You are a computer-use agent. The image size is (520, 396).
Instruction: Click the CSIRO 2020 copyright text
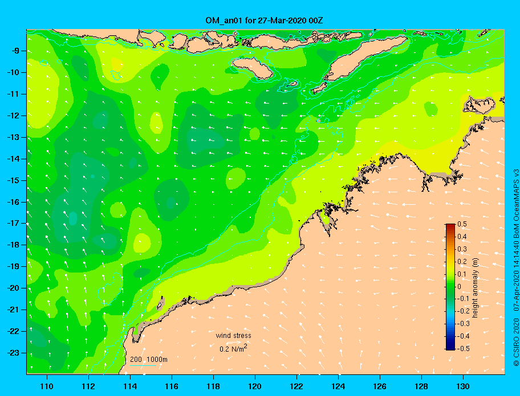coord(516,342)
